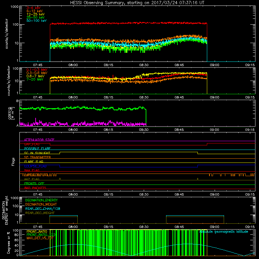Select the orange '6-12 keV' legend label
This screenshot has width=259, height=259.
point(35,11)
